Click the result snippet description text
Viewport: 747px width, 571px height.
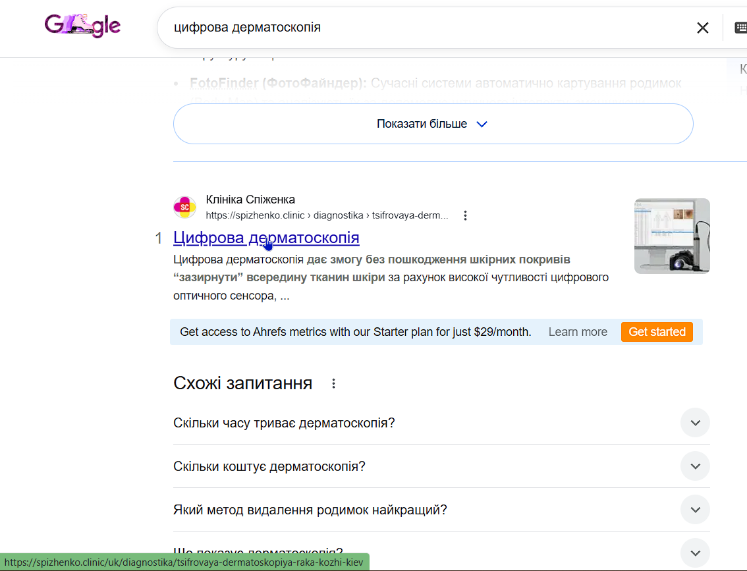click(x=391, y=278)
